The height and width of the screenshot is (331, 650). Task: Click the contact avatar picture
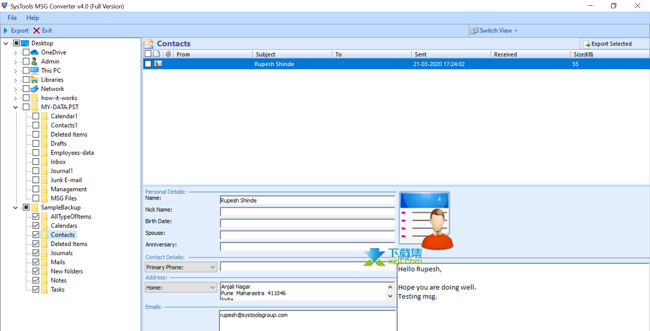[x=426, y=220]
